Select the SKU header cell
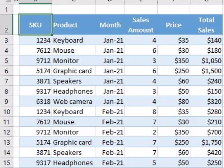The image size is (224, 168). pyautogui.click(x=35, y=25)
